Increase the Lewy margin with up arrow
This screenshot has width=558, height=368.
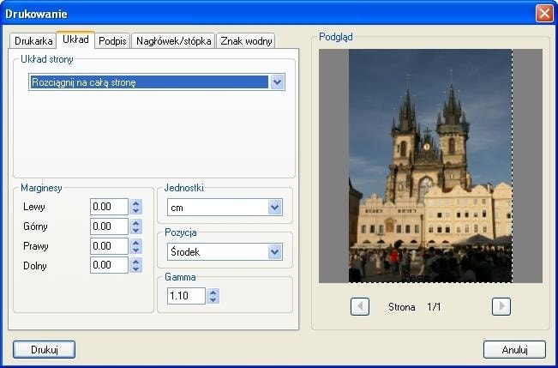click(135, 203)
